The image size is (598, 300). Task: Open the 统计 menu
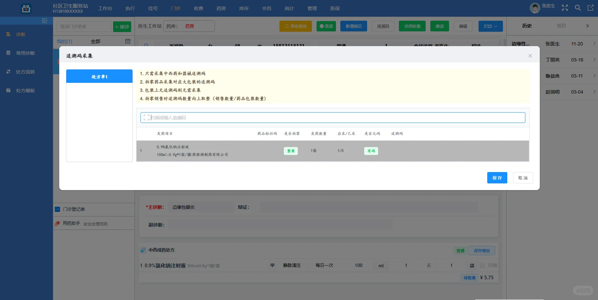click(289, 8)
